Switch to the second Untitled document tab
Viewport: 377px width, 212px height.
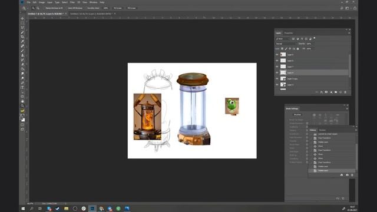pos(91,14)
